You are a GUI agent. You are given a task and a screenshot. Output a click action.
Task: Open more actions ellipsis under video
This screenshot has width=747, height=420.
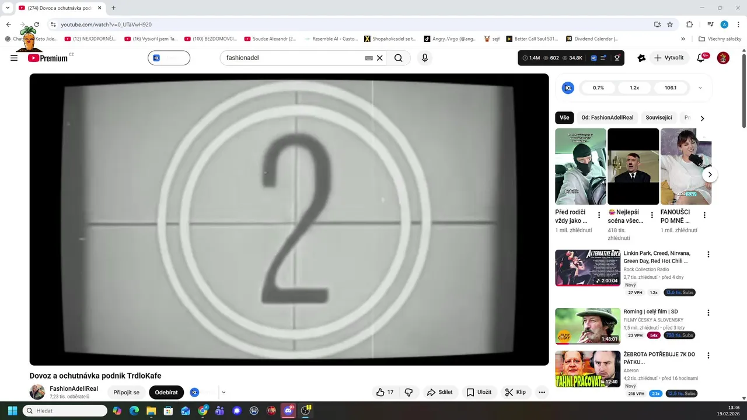click(x=542, y=393)
